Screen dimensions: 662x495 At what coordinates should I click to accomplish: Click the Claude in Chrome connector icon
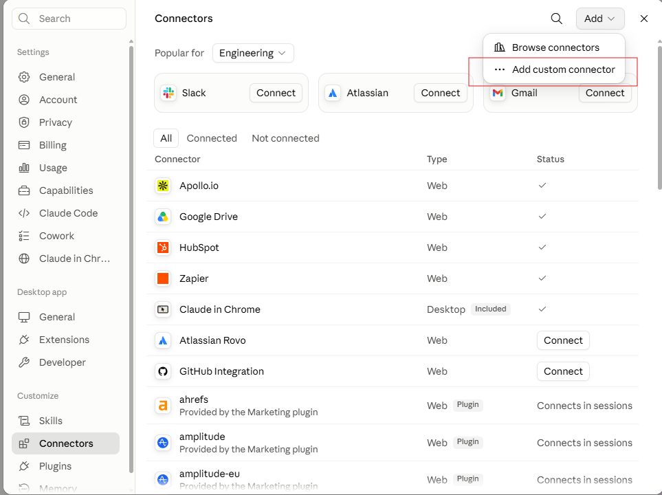pos(163,309)
